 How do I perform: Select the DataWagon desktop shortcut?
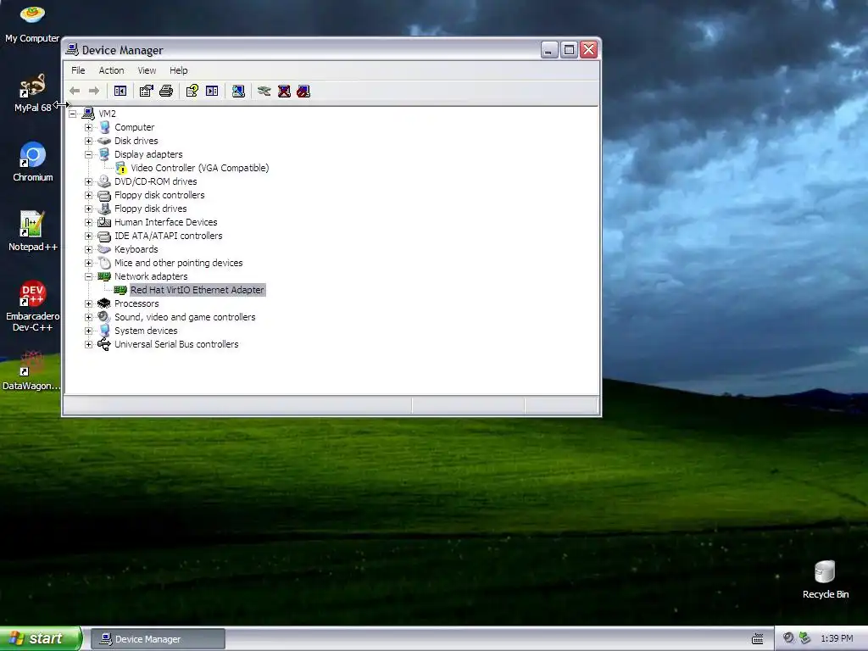coord(31,370)
